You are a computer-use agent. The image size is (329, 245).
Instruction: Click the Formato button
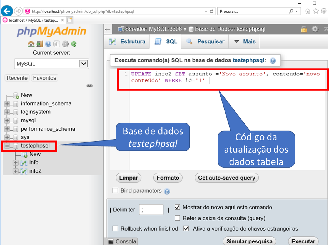(x=168, y=178)
